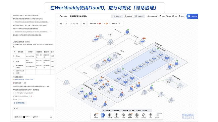Select the v903 architecture row
Image resolution: width=218 pixels, height=122 pixels.
point(33,67)
